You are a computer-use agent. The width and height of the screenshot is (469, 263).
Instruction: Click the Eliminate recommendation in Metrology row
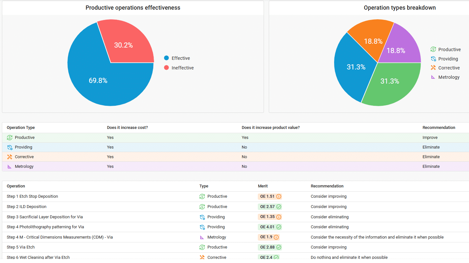coord(431,167)
